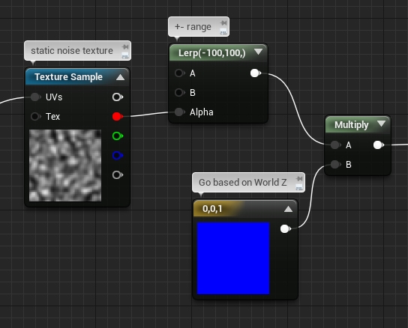Click the blue B output pin on Texture Sample

coord(117,156)
